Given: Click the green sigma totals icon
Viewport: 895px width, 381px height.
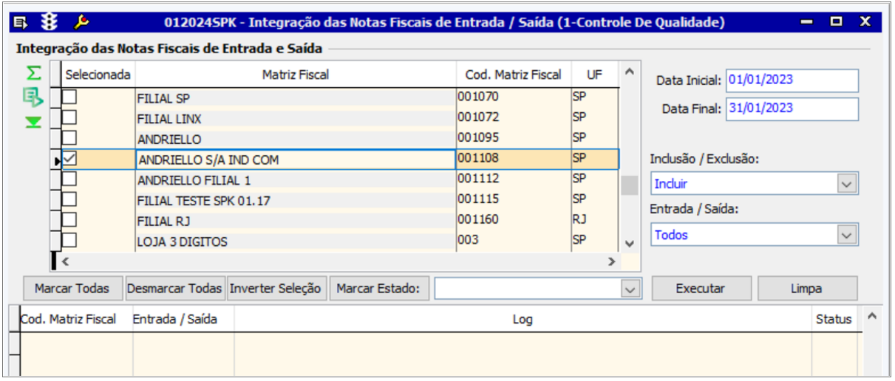Looking at the screenshot, I should 33,73.
